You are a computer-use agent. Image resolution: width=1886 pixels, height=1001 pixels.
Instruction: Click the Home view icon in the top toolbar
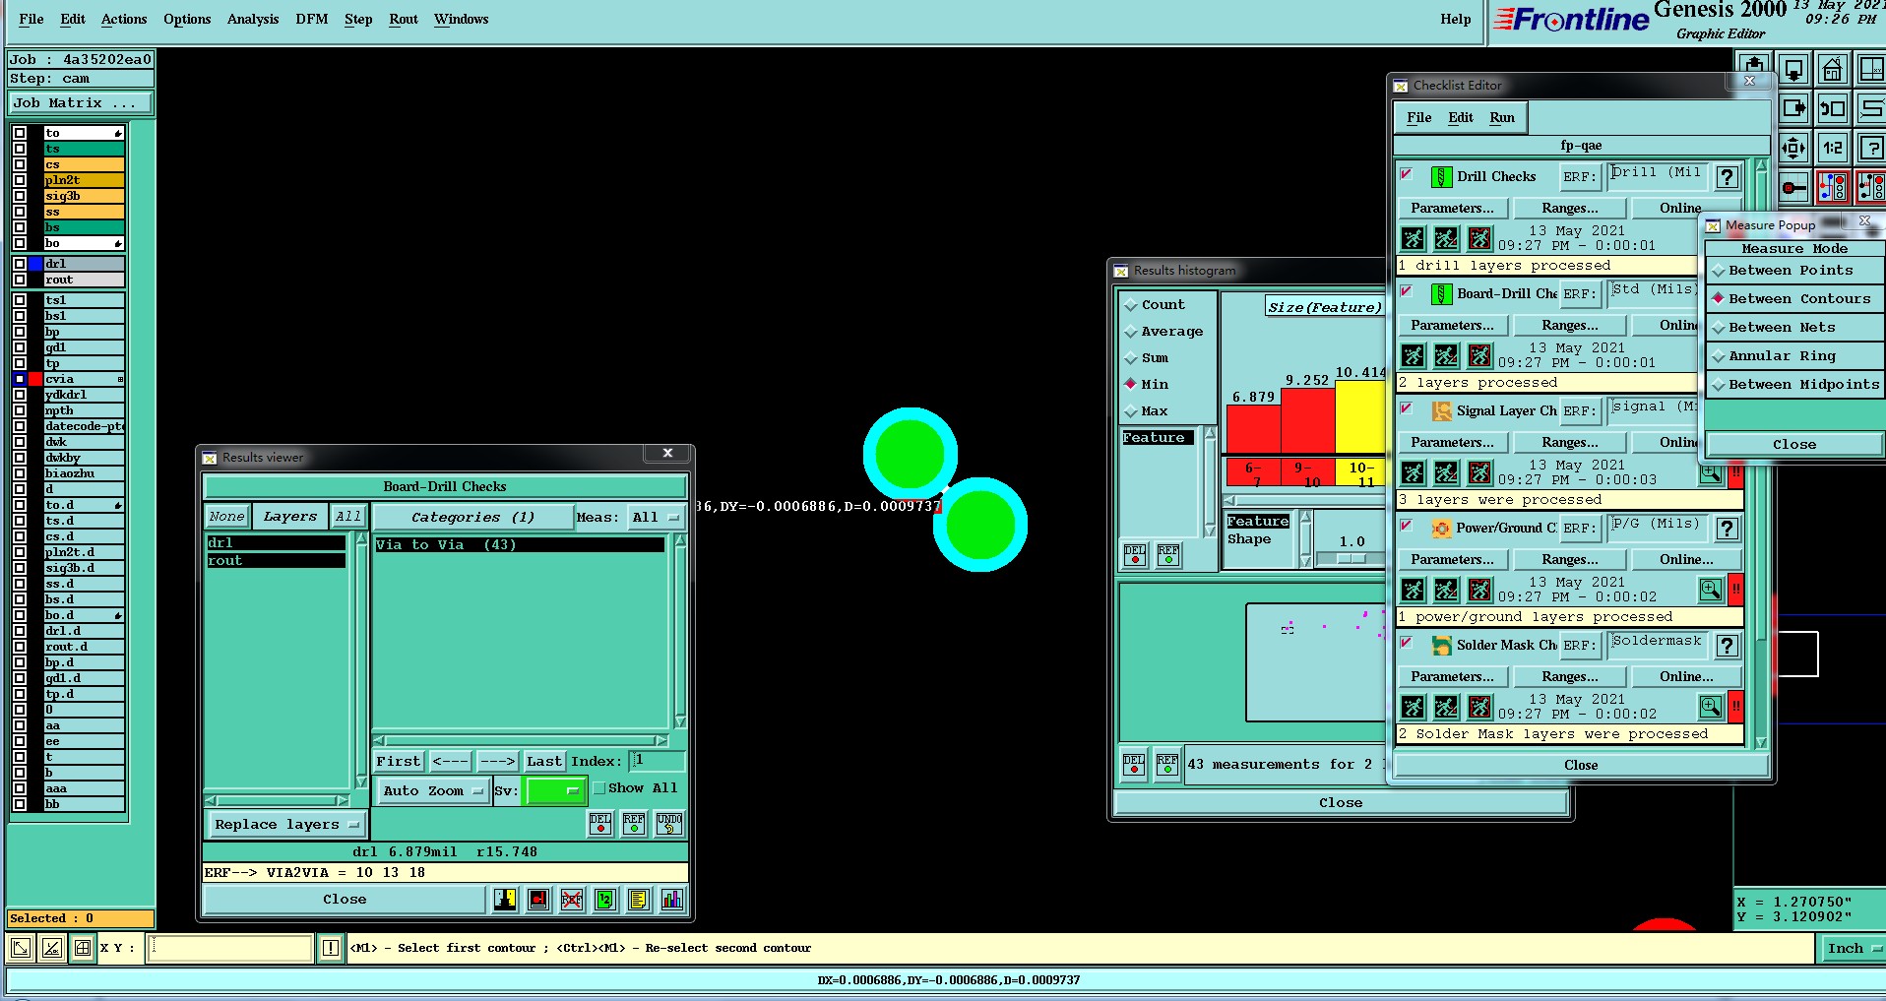click(x=1832, y=70)
